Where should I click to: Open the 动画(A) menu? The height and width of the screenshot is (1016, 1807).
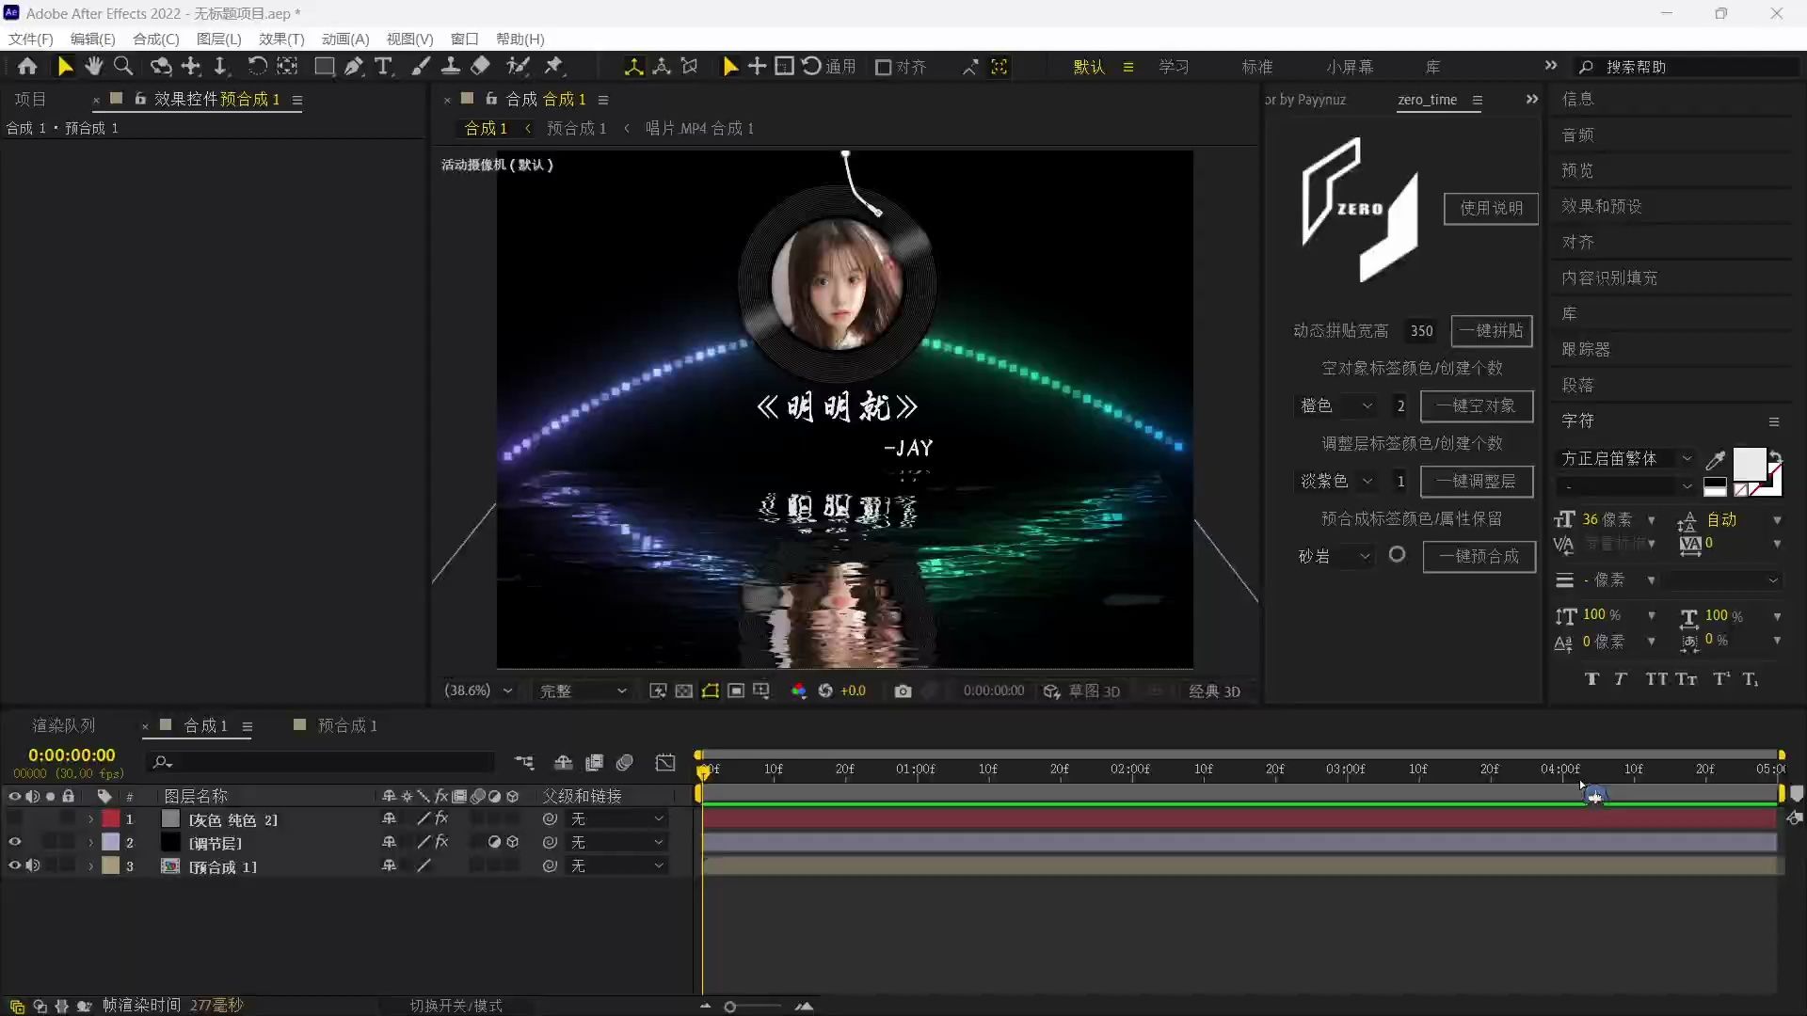[x=345, y=39]
